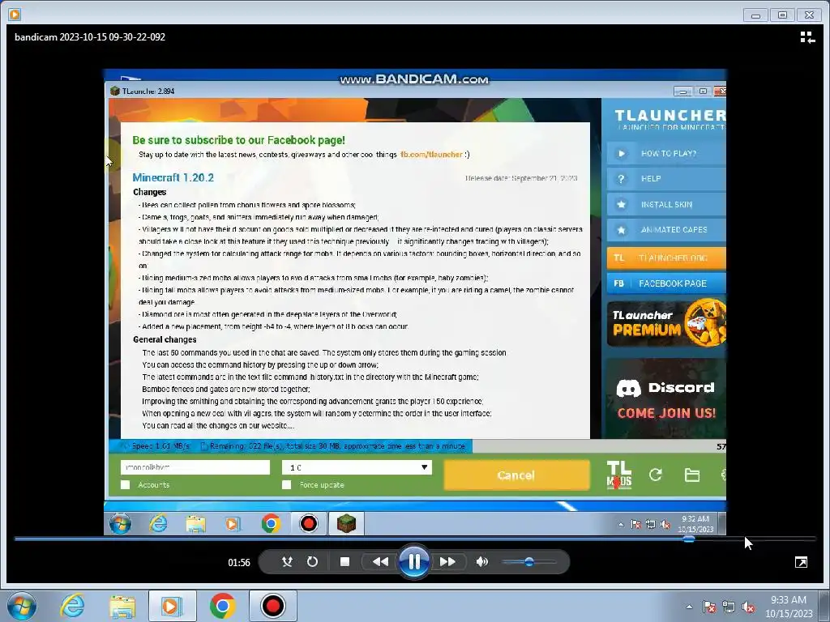Click the Minecraft 1.20.2 heading
This screenshot has width=830, height=622.
[173, 177]
